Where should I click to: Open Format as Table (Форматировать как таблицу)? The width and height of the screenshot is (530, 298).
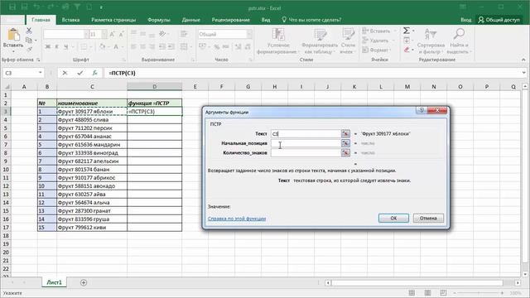click(319, 41)
